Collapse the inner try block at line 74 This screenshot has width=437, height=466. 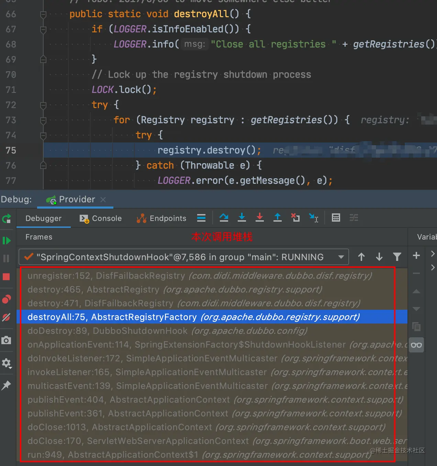click(x=43, y=136)
